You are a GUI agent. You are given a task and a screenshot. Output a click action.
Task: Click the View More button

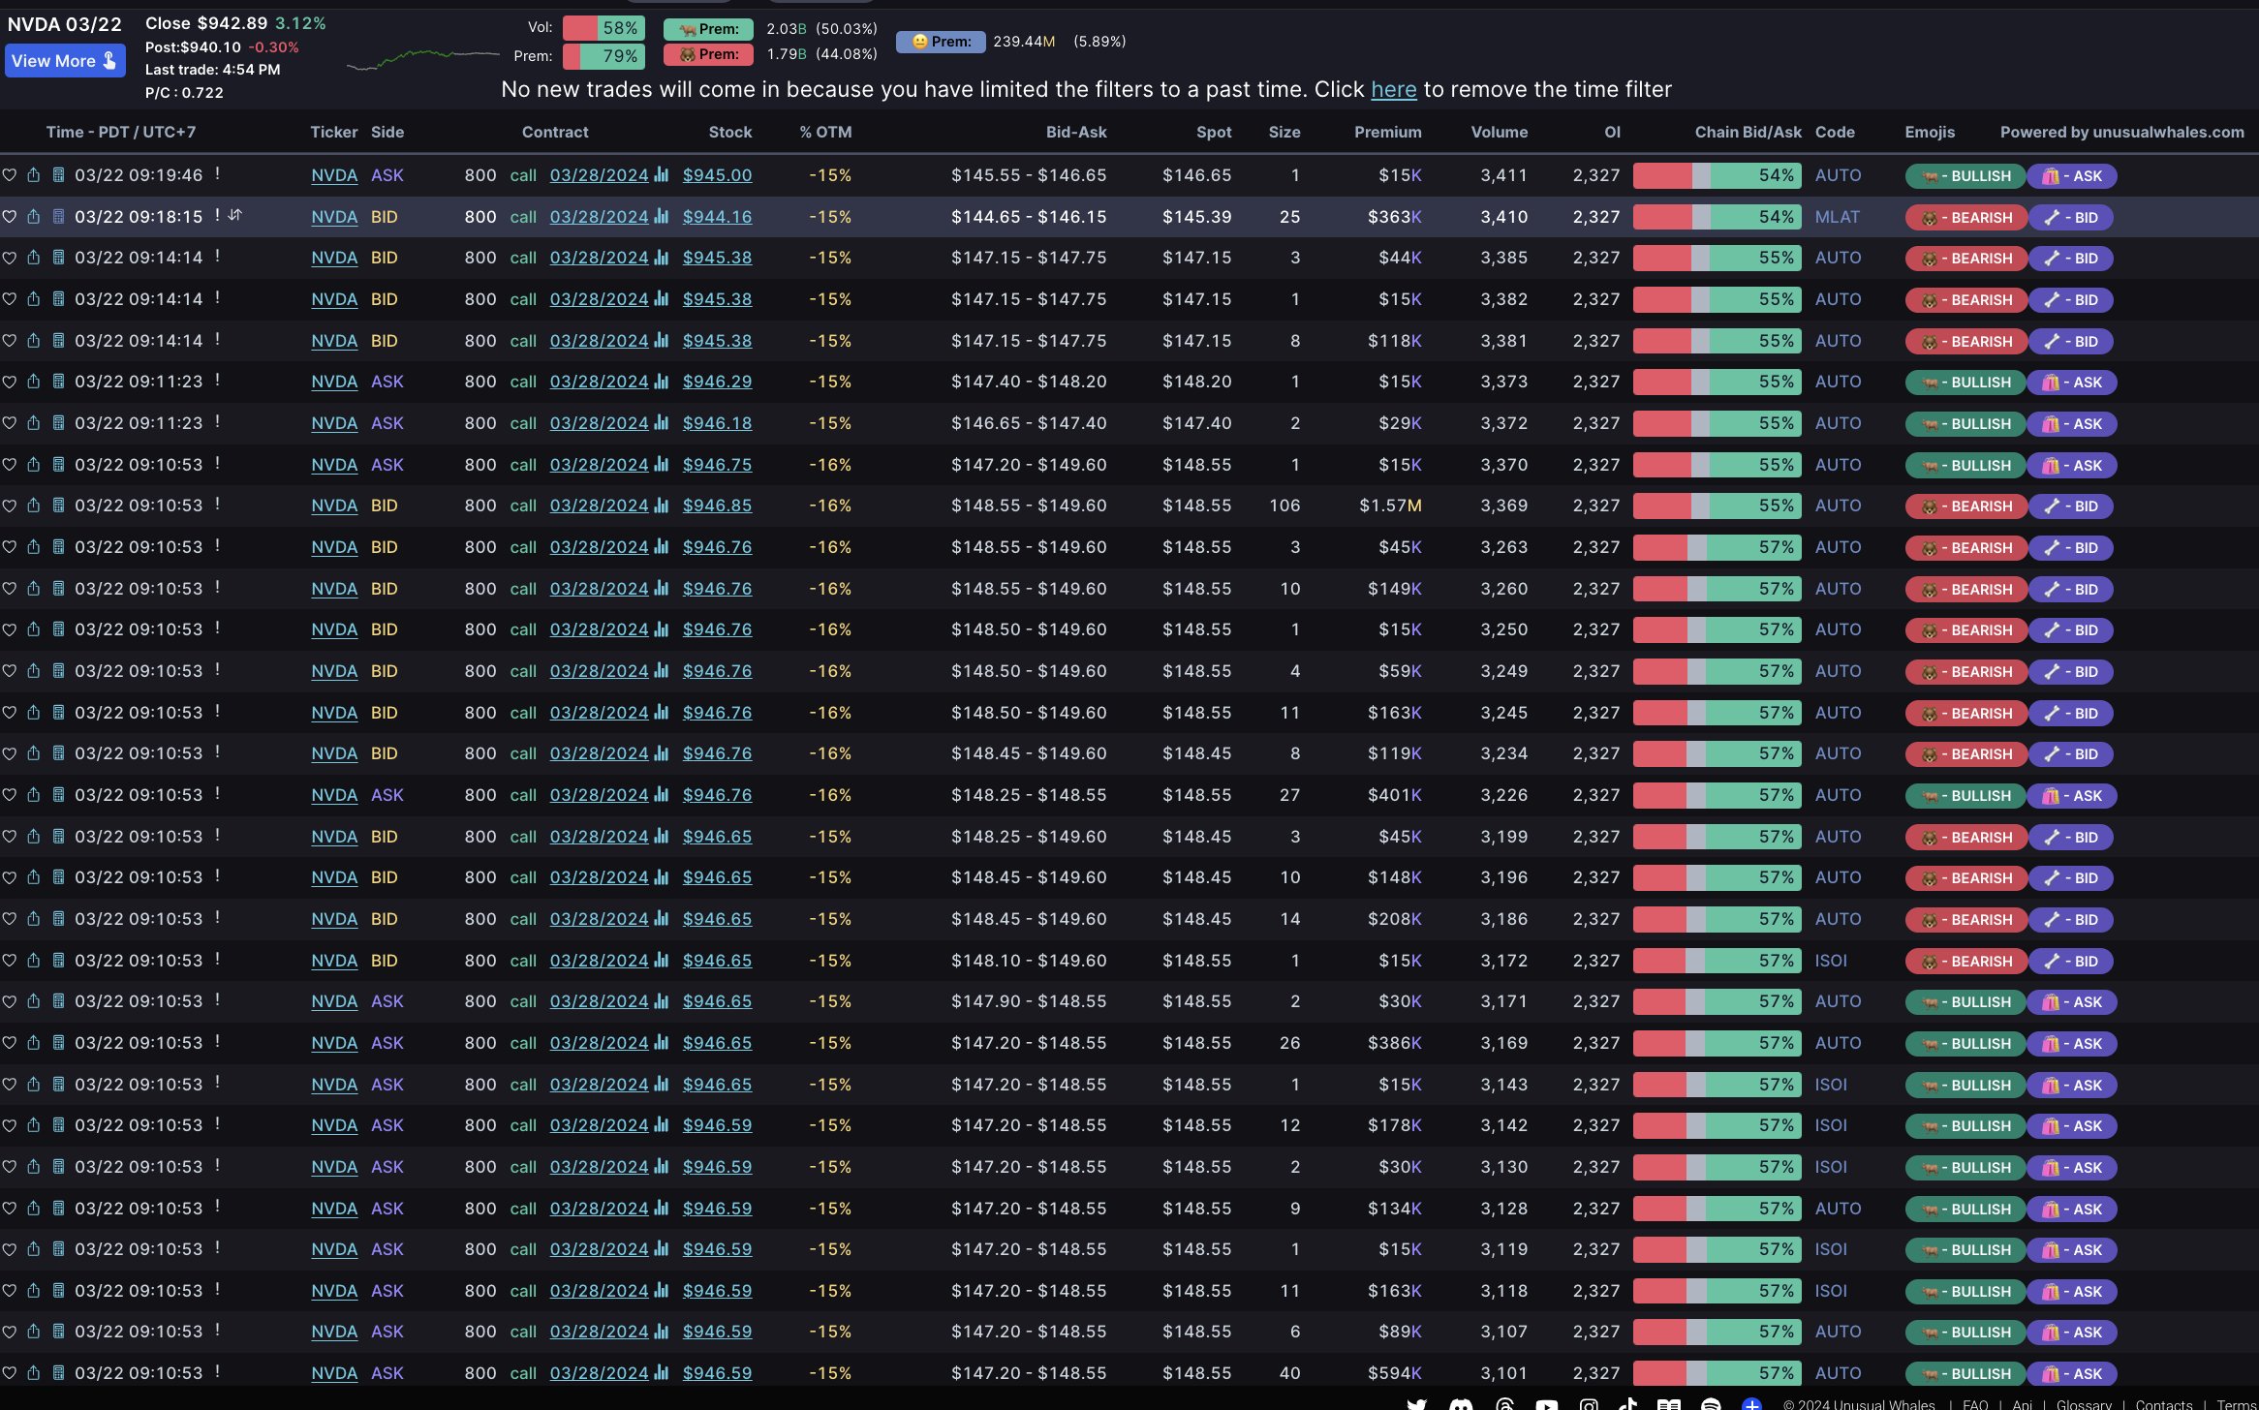[64, 61]
